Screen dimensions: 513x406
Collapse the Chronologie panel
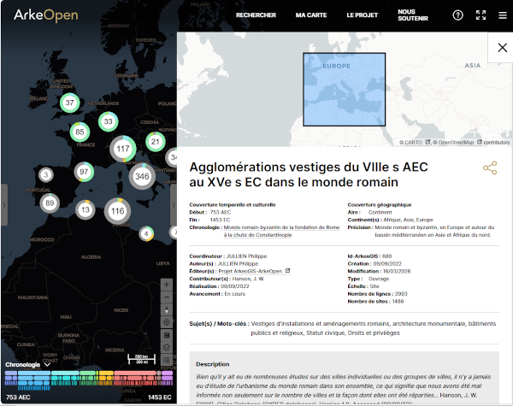pyautogui.click(x=47, y=365)
